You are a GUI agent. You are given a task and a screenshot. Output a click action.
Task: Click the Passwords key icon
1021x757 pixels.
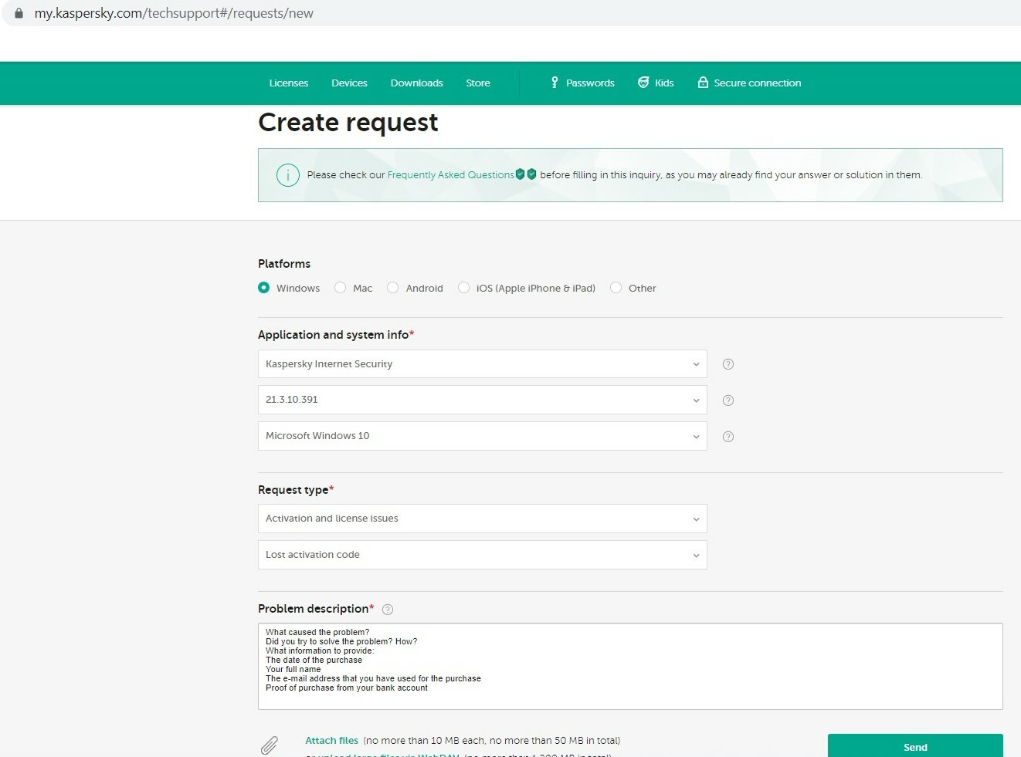(x=554, y=83)
